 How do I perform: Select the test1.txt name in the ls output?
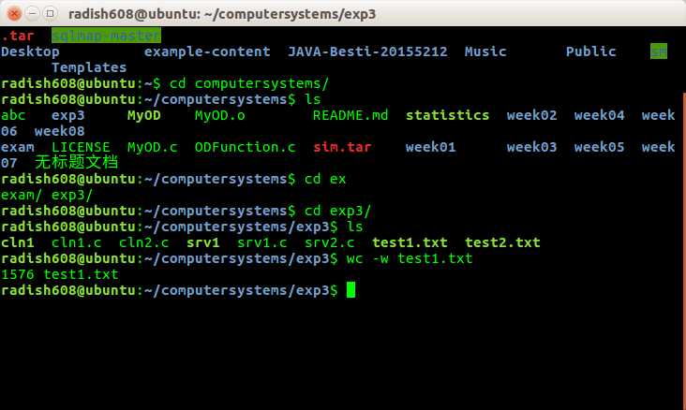pyautogui.click(x=410, y=242)
